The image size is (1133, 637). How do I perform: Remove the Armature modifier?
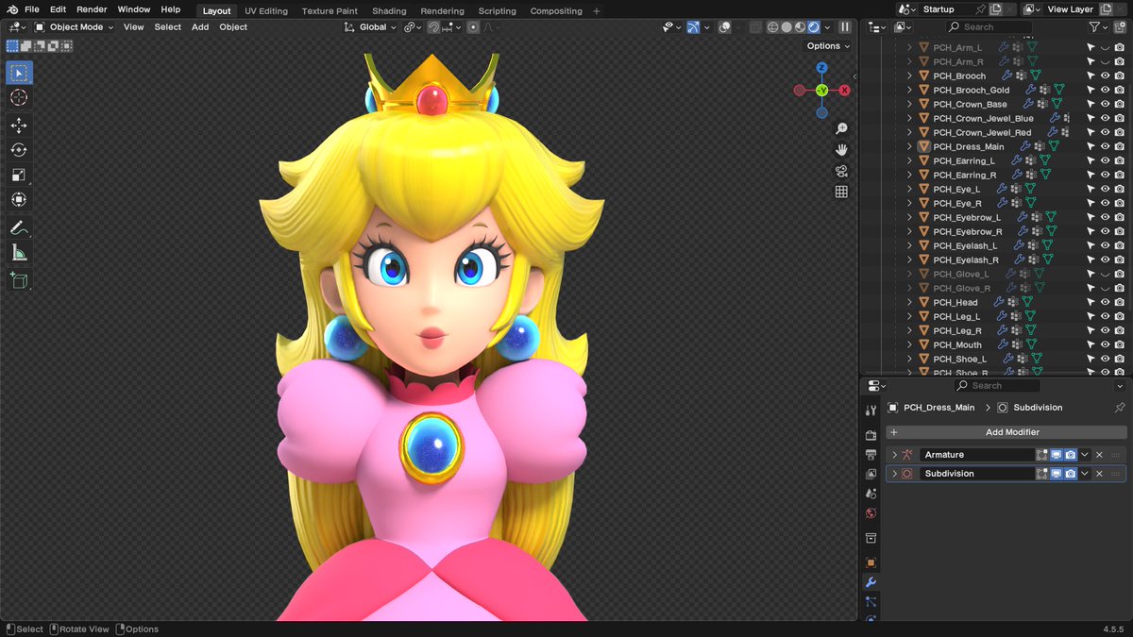click(1099, 455)
